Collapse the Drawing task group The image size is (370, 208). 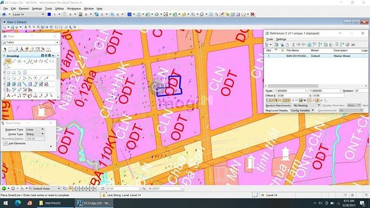(53, 56)
